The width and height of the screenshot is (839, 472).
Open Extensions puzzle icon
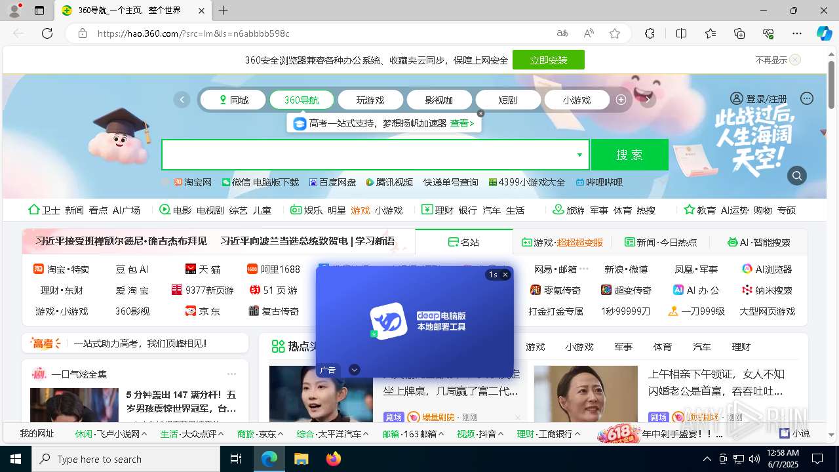[x=650, y=33]
